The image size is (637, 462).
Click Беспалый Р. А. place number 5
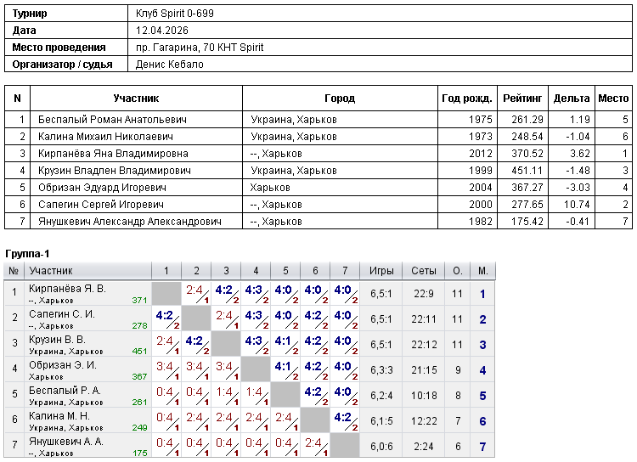click(x=482, y=396)
